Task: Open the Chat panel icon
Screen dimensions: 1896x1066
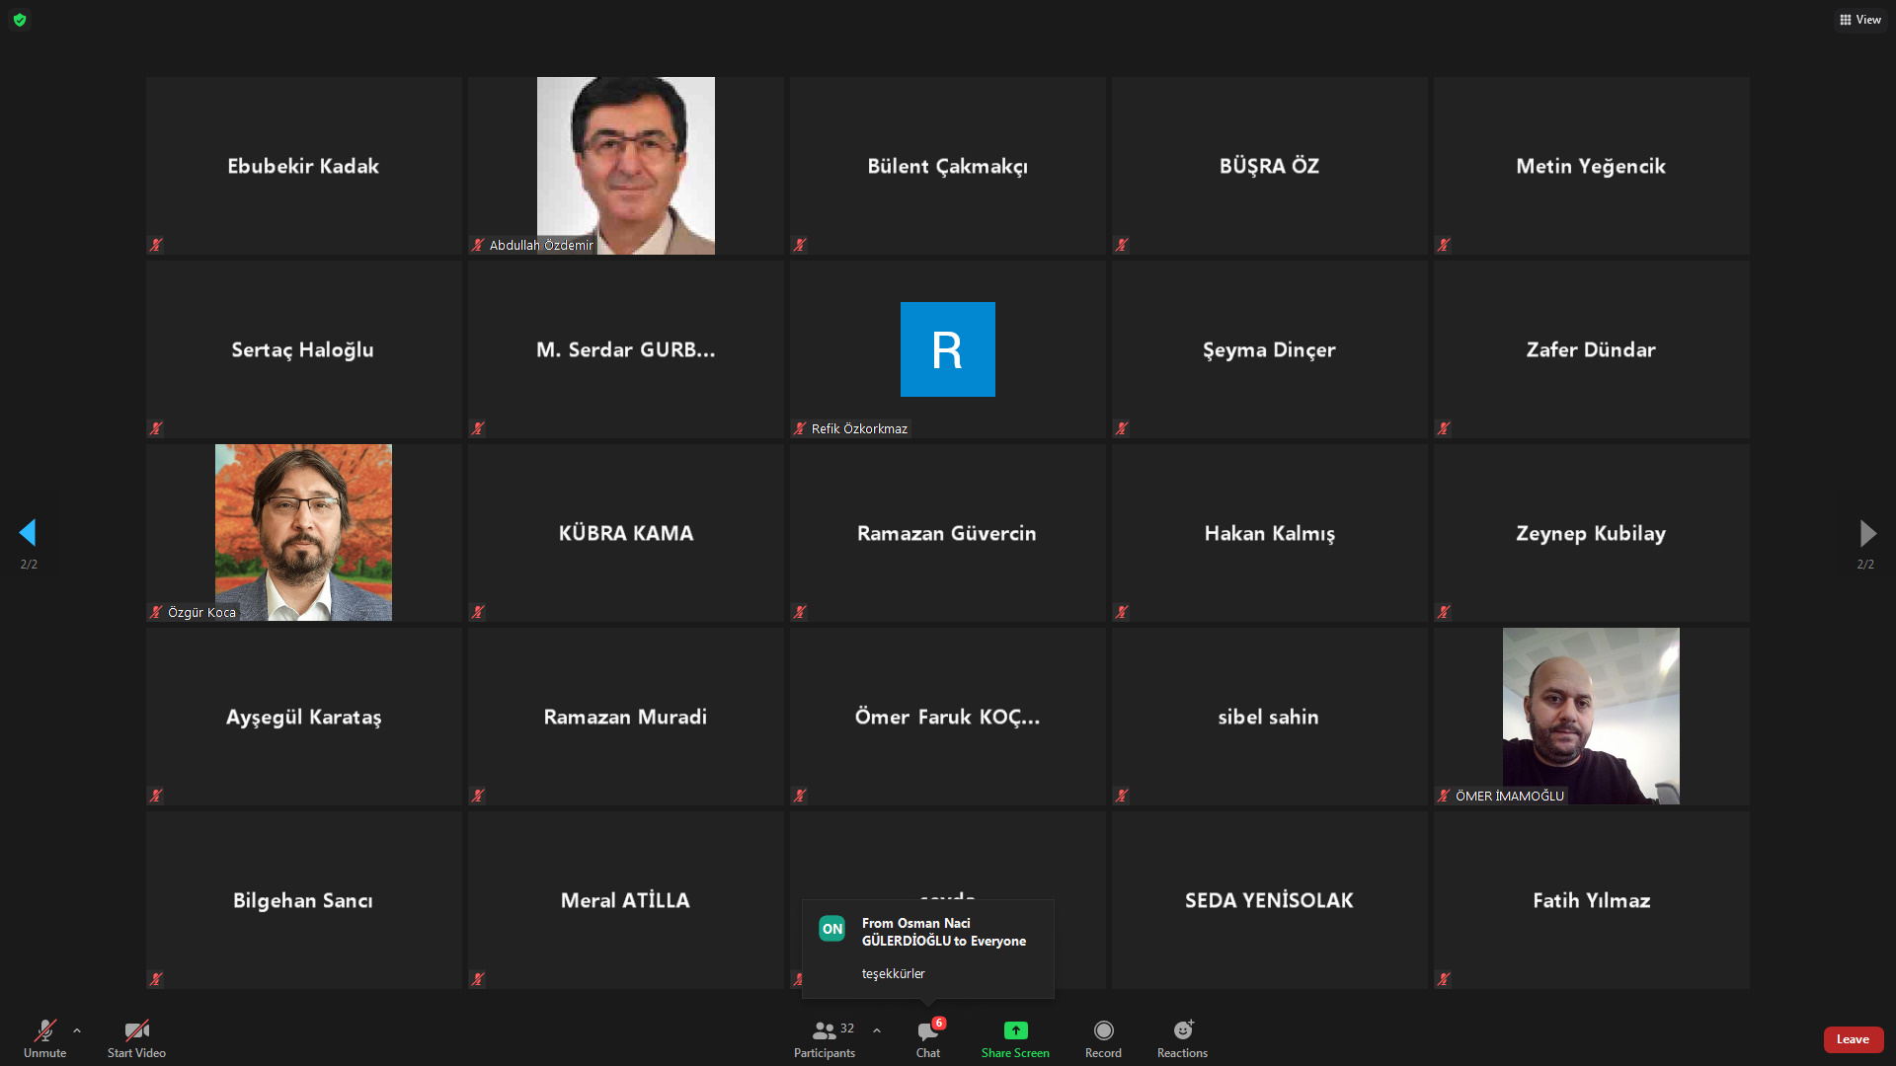Action: [927, 1031]
